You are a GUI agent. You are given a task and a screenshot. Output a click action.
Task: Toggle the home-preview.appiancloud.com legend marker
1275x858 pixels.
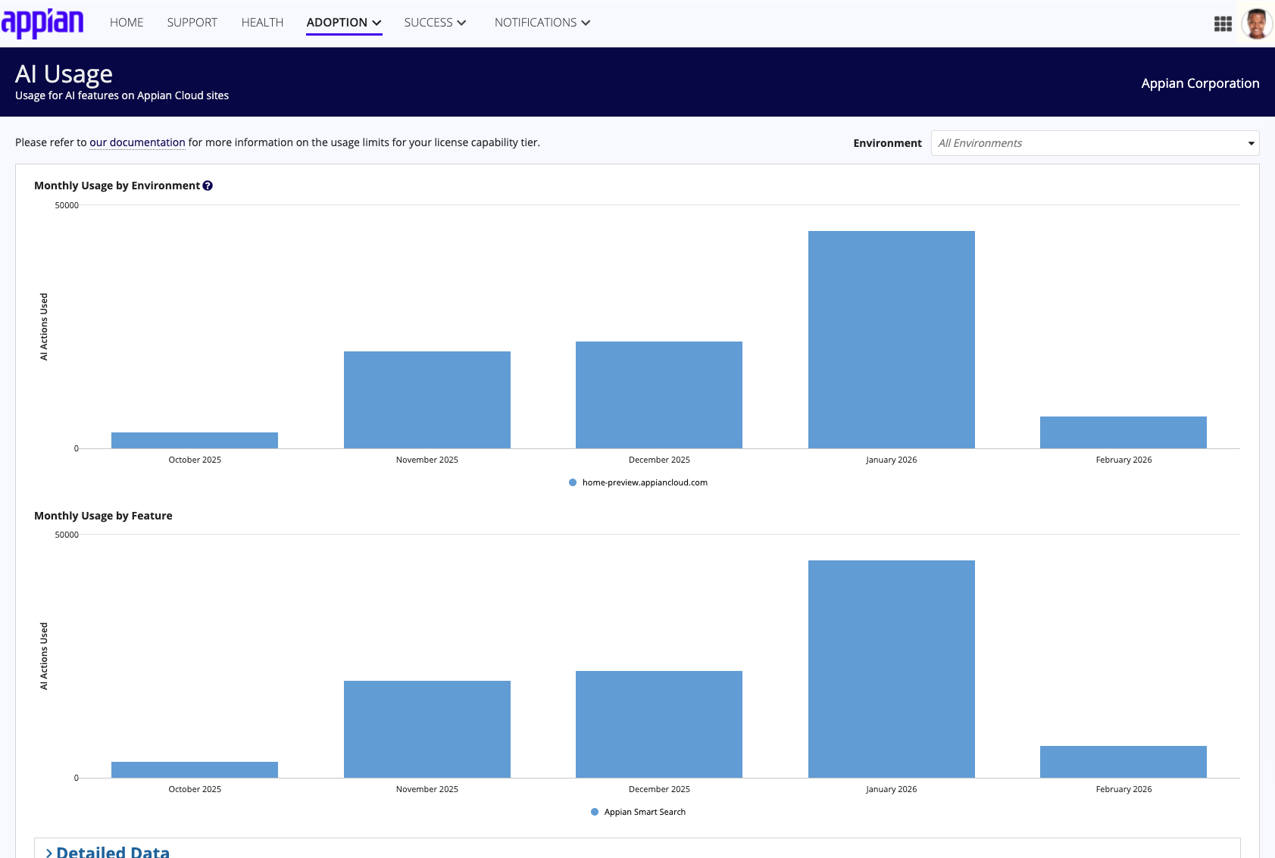573,482
